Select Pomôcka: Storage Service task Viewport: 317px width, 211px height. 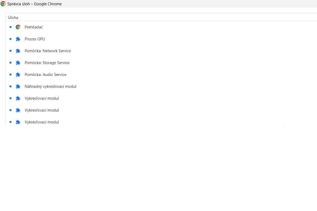[161, 63]
